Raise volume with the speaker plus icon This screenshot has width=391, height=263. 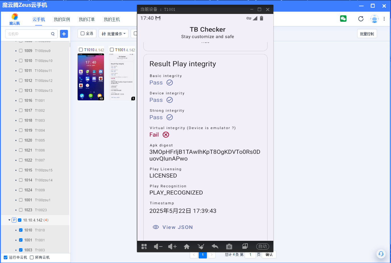172,247
